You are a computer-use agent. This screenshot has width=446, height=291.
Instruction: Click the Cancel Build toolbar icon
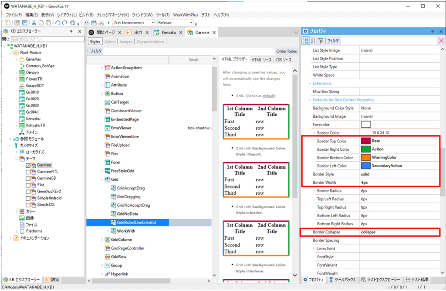pos(101,23)
